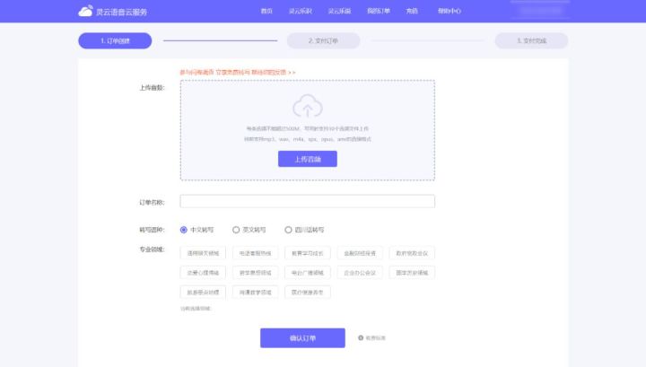Click the 灵云语音云服务 cloud logo

[85, 12]
